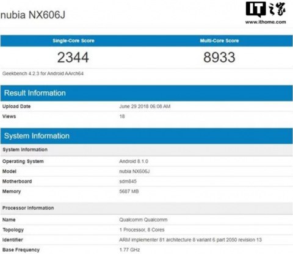Click the 'Multi-Core Score' header label

(x=219, y=40)
